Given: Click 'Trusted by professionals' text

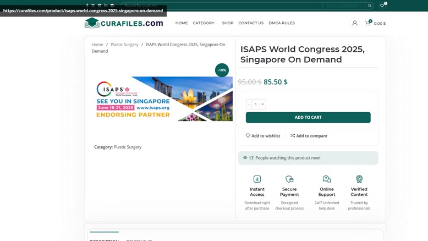Looking at the screenshot, I should pos(359,206).
